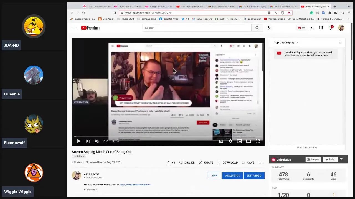Bookmark this page icon
The height and width of the screenshot is (199, 355).
[115, 13]
